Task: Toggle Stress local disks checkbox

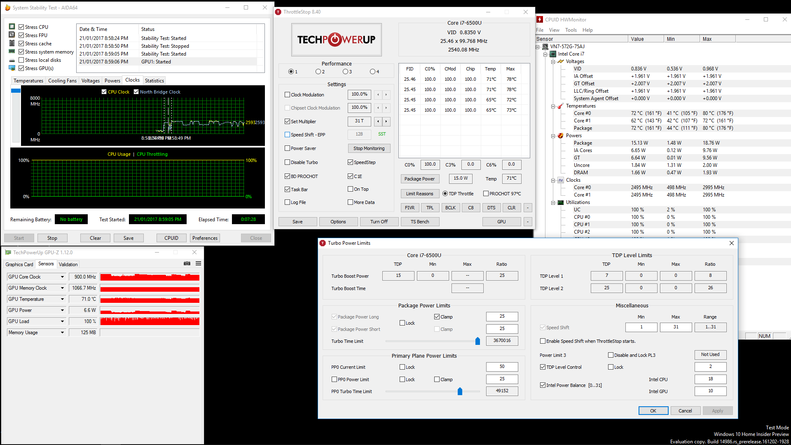Action: [21, 60]
